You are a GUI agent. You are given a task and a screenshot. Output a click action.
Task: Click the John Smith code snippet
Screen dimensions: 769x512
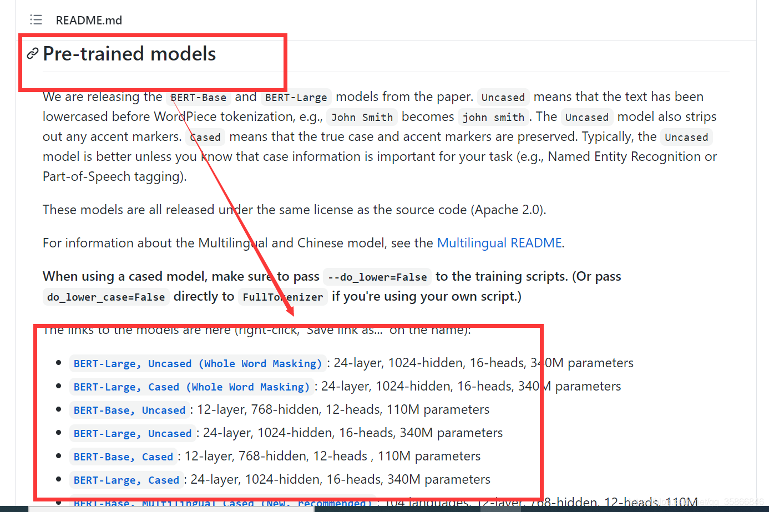[x=362, y=117]
